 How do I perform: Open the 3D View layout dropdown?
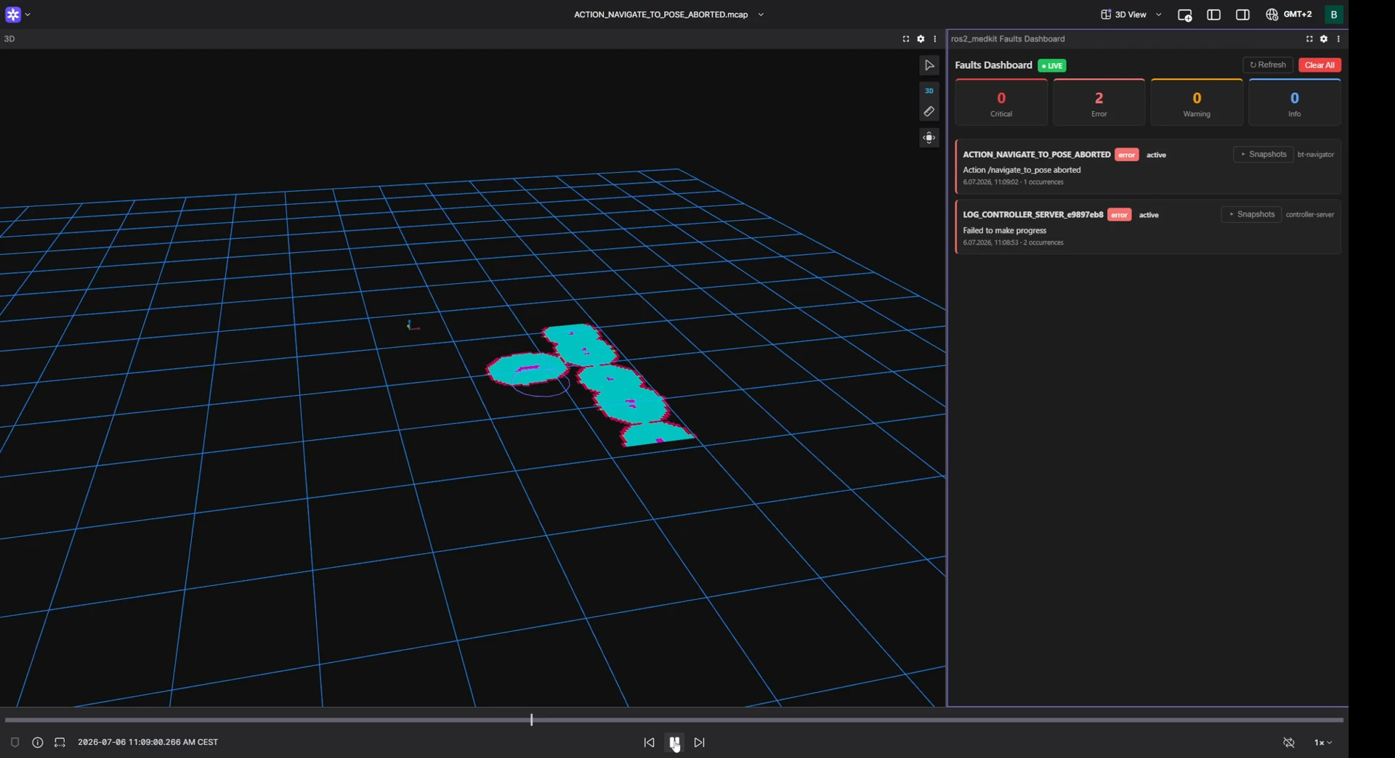[x=1131, y=15]
